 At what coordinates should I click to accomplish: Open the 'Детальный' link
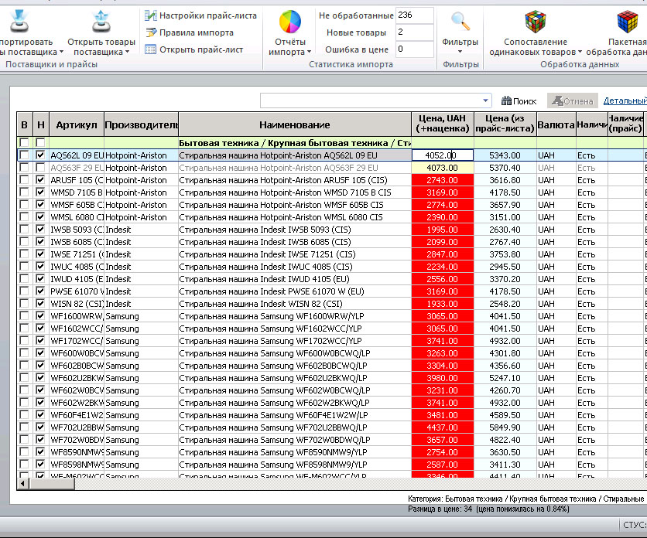tap(625, 100)
